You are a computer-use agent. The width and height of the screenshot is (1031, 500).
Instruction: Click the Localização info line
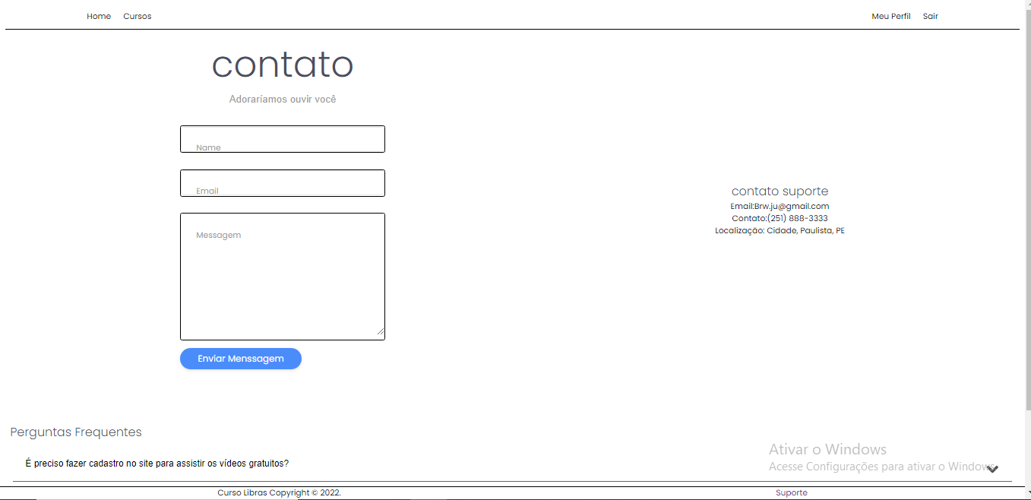[780, 230]
